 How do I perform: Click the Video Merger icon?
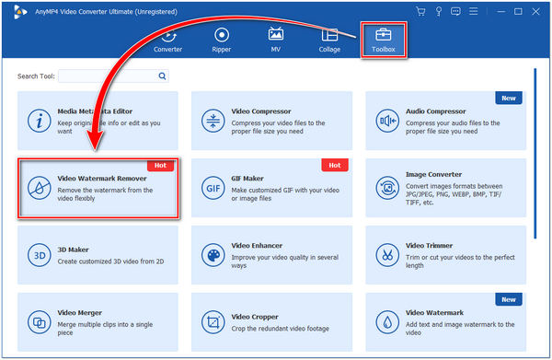click(x=39, y=322)
